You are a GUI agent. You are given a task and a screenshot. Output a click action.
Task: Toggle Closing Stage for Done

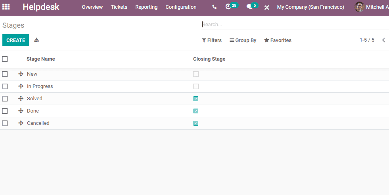coord(196,111)
